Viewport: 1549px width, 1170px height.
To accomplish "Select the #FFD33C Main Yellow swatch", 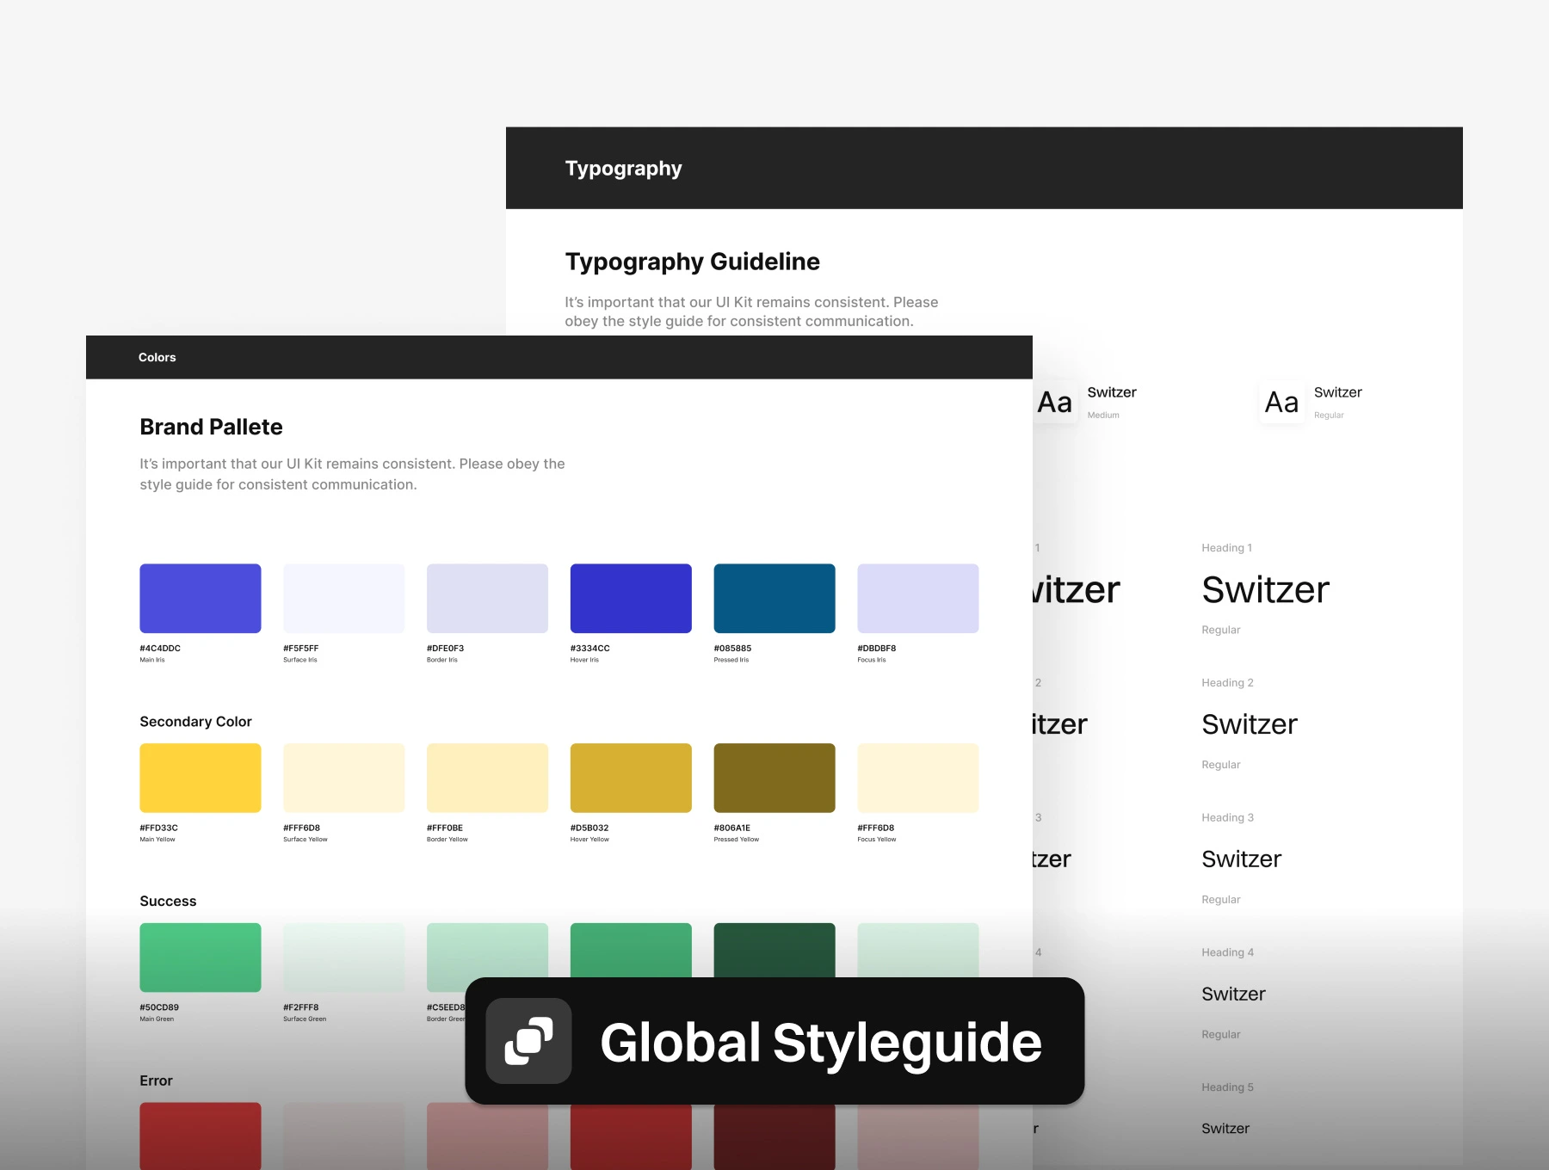I will (x=201, y=778).
